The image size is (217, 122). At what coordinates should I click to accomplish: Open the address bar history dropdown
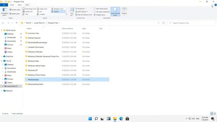point(159,23)
